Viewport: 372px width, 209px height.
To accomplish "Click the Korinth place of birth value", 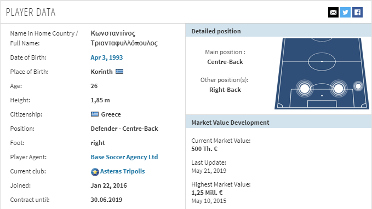I will (x=102, y=72).
